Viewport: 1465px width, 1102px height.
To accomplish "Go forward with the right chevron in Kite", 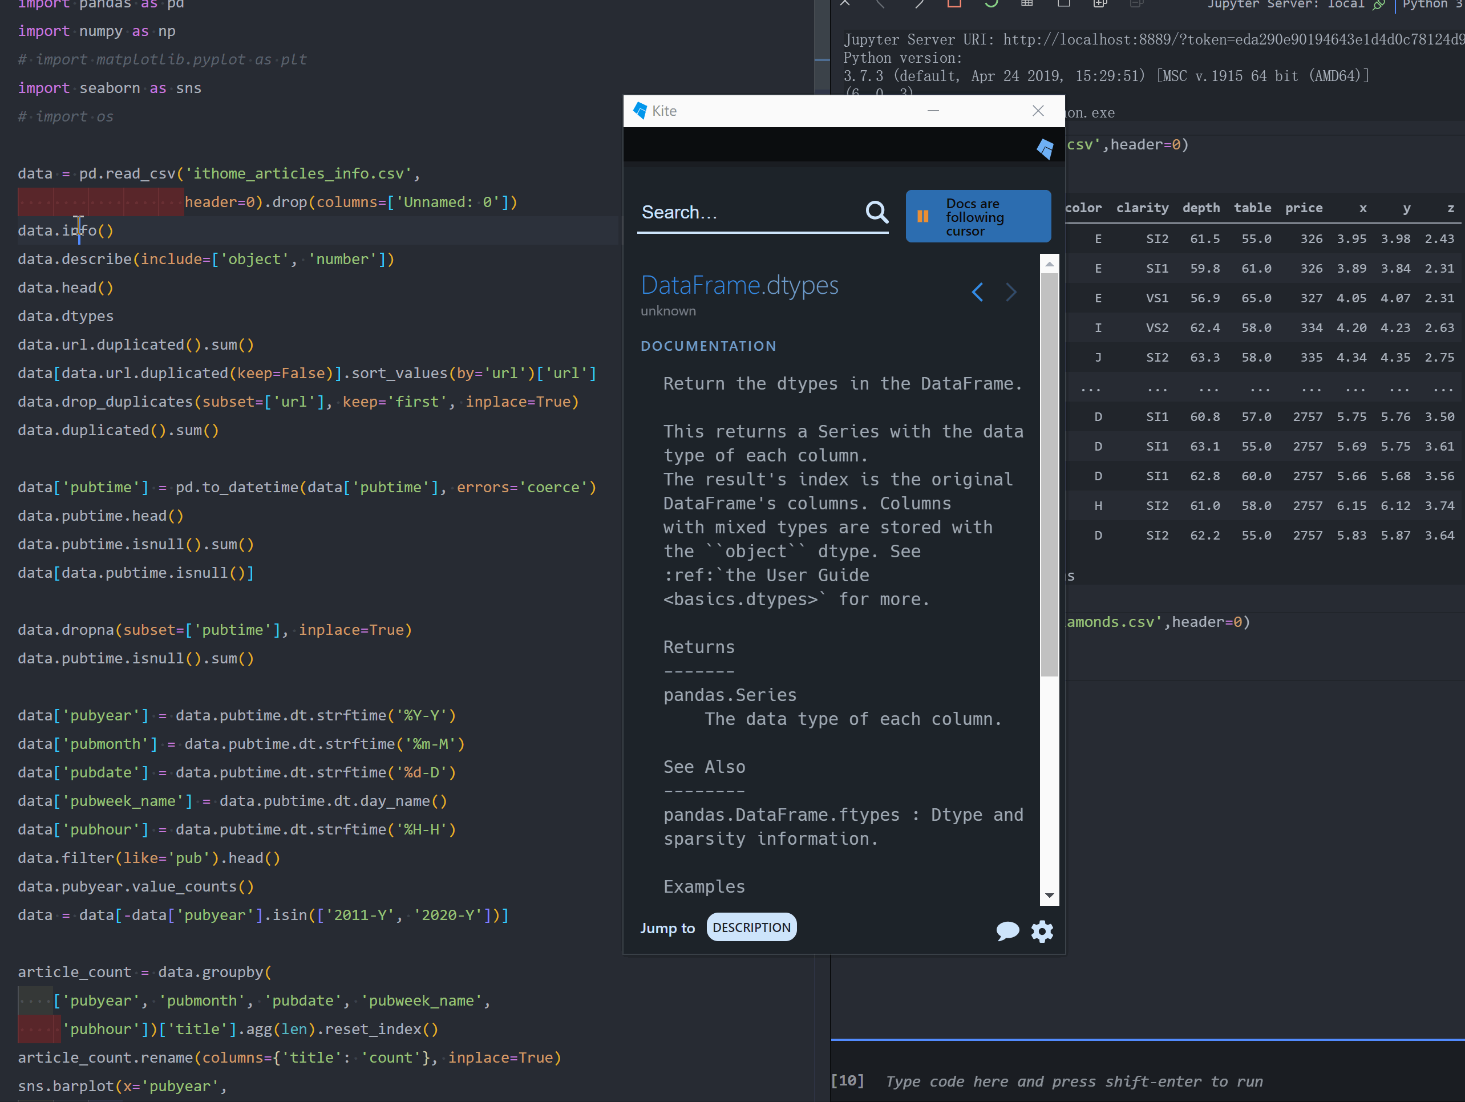I will click(x=1011, y=291).
